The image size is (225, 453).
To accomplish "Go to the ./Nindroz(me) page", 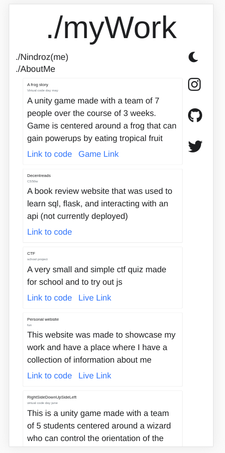I will coord(42,57).
